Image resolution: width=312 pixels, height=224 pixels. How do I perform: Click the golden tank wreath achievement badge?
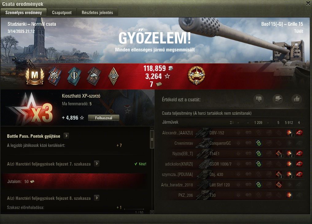(196, 75)
